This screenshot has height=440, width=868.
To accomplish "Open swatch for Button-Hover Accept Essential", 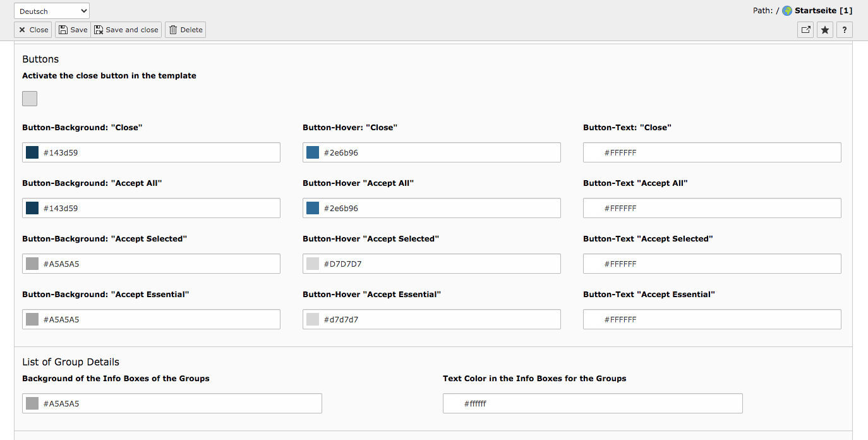I will 313,319.
